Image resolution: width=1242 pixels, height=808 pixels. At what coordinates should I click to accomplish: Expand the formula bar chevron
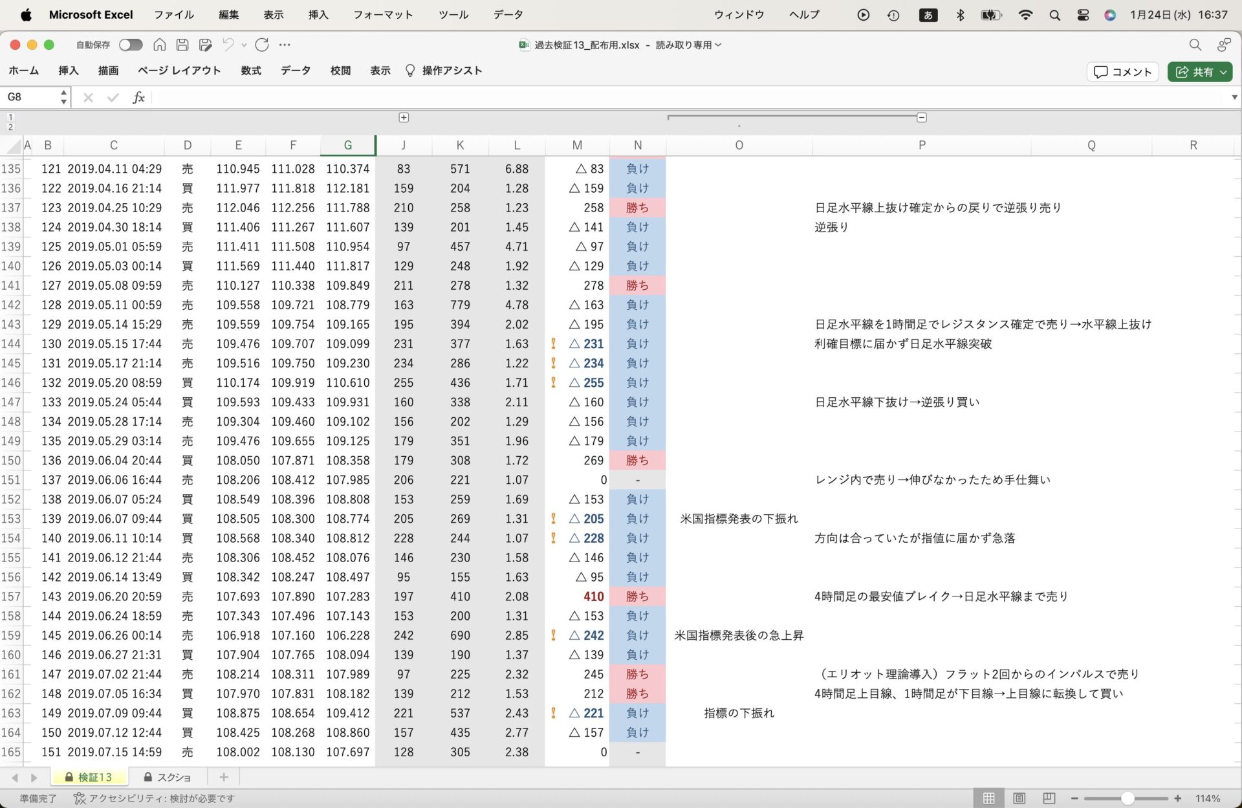1234,98
